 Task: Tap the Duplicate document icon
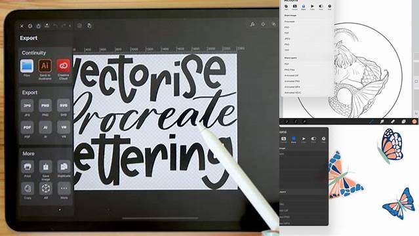(64, 167)
